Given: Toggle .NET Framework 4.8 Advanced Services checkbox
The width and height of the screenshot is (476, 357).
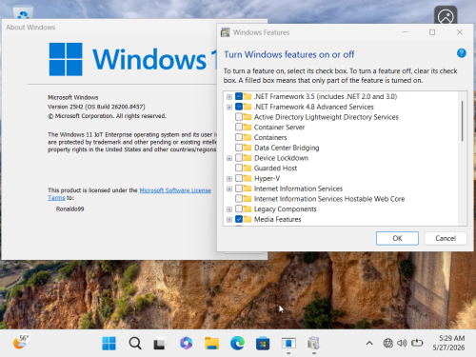Looking at the screenshot, I should [239, 107].
